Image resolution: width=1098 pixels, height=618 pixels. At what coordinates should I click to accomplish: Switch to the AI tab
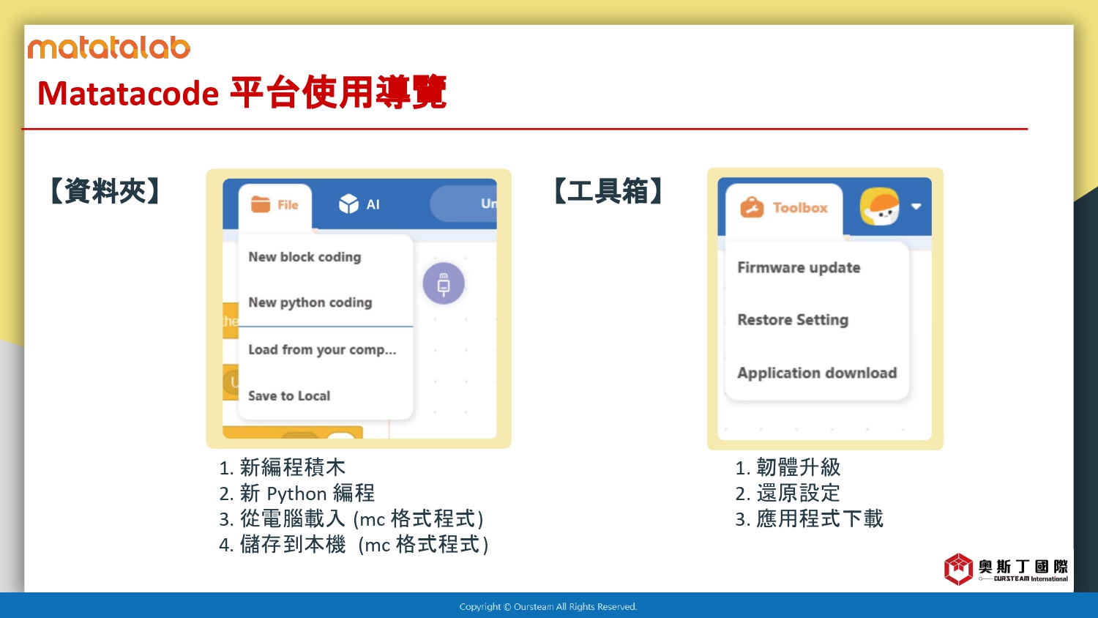point(359,204)
